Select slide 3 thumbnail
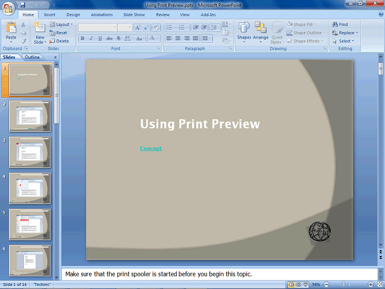 [x=29, y=152]
